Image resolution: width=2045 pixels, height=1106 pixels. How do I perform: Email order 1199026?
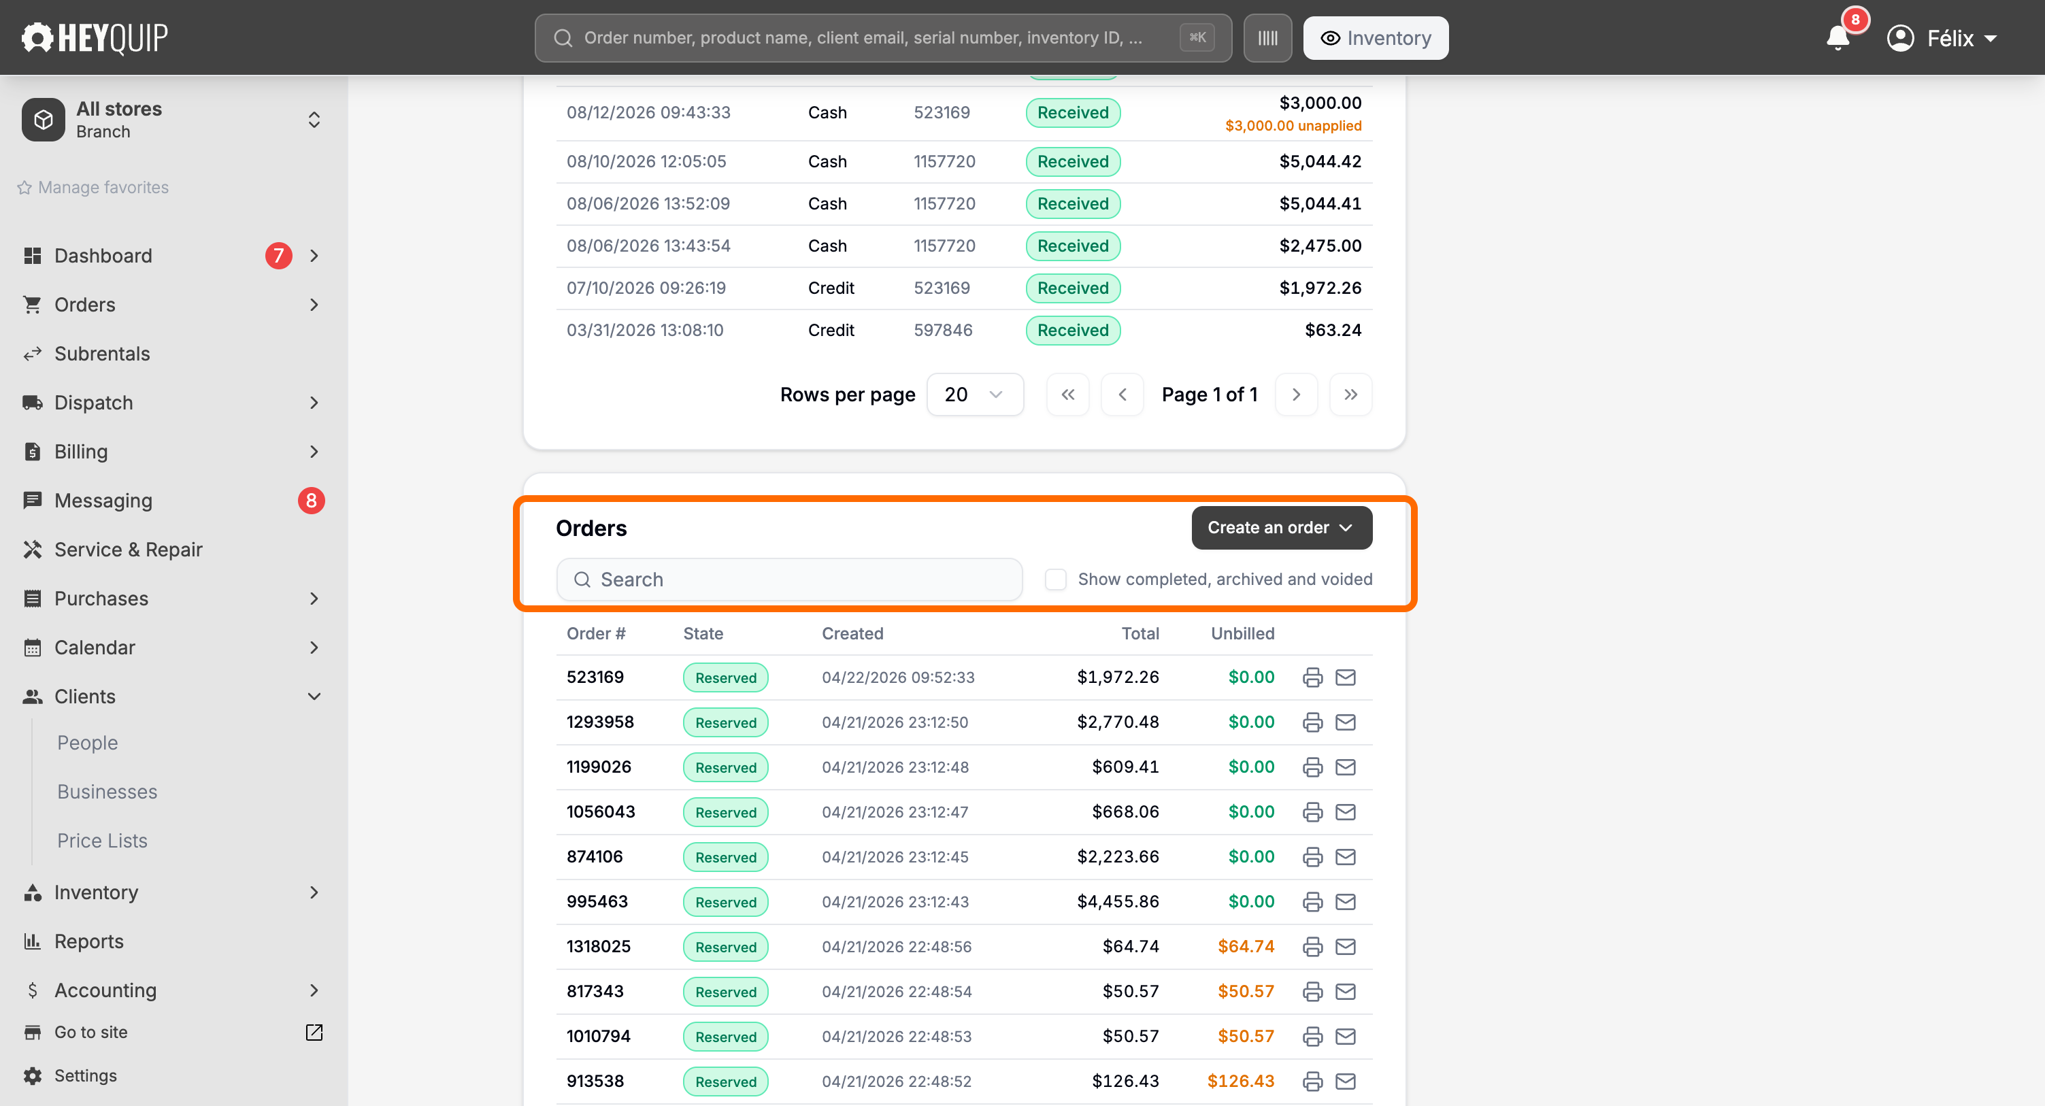[x=1345, y=767]
